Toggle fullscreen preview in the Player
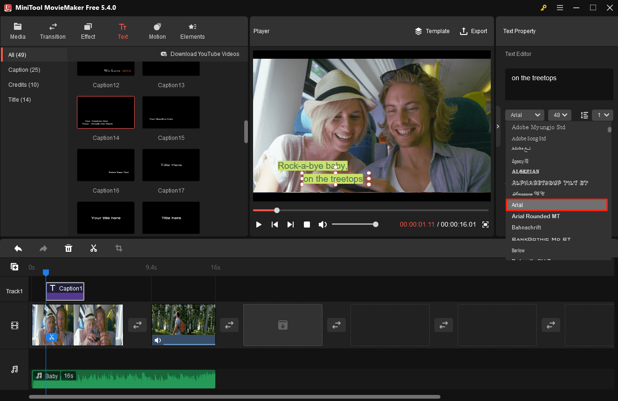This screenshot has width=618, height=401. (x=485, y=224)
